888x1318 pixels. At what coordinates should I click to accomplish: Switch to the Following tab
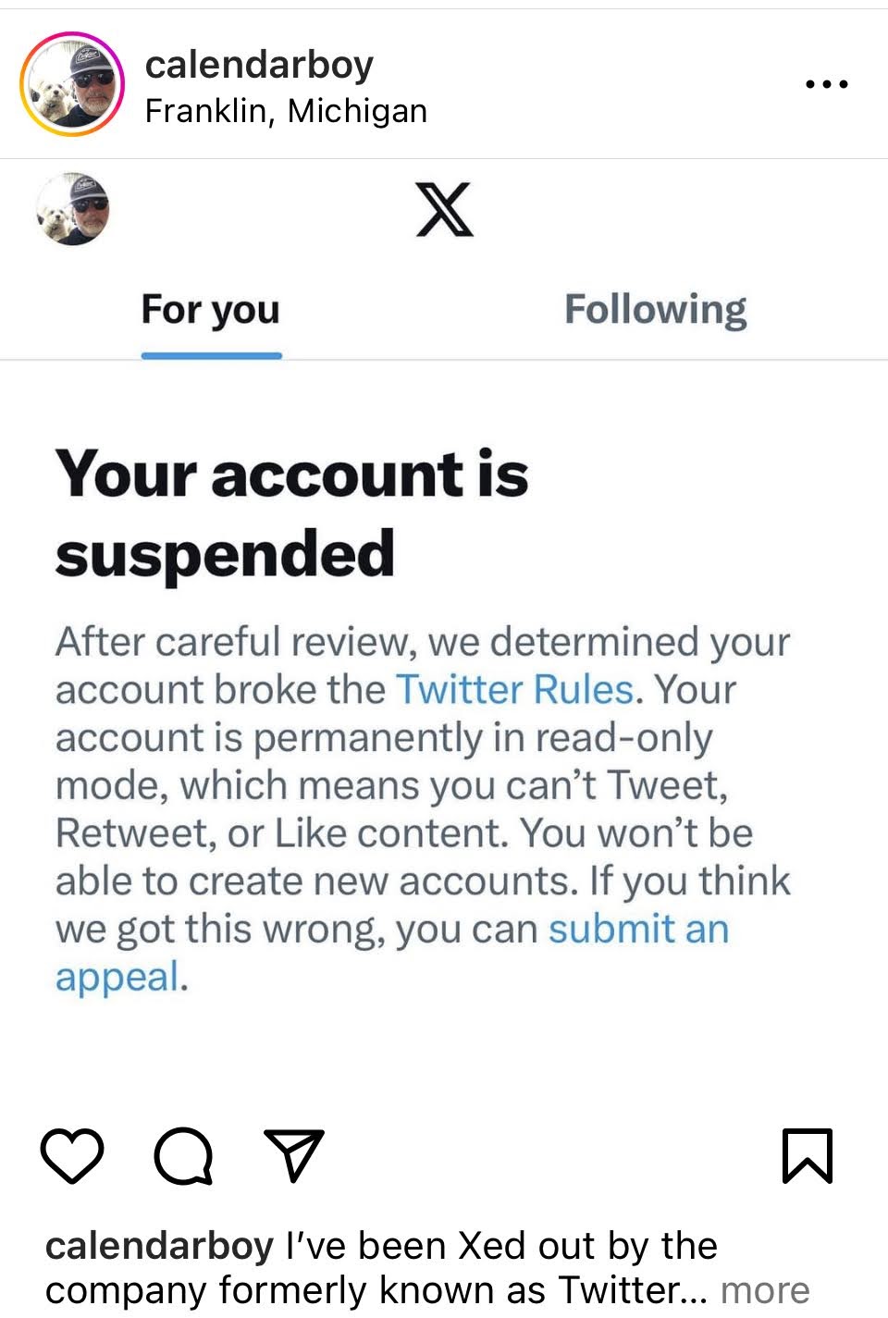(x=655, y=310)
